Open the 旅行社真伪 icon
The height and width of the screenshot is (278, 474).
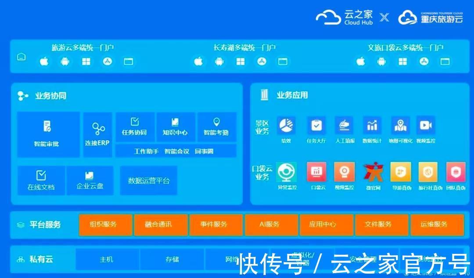tap(428, 172)
